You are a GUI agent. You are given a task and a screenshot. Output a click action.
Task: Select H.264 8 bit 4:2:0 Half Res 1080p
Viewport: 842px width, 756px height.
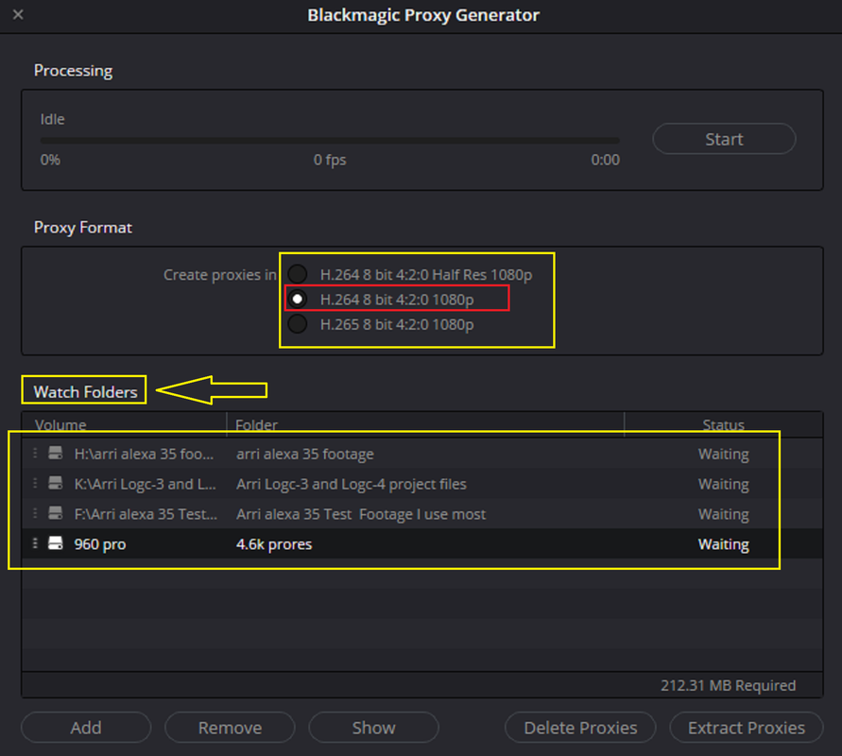(298, 274)
